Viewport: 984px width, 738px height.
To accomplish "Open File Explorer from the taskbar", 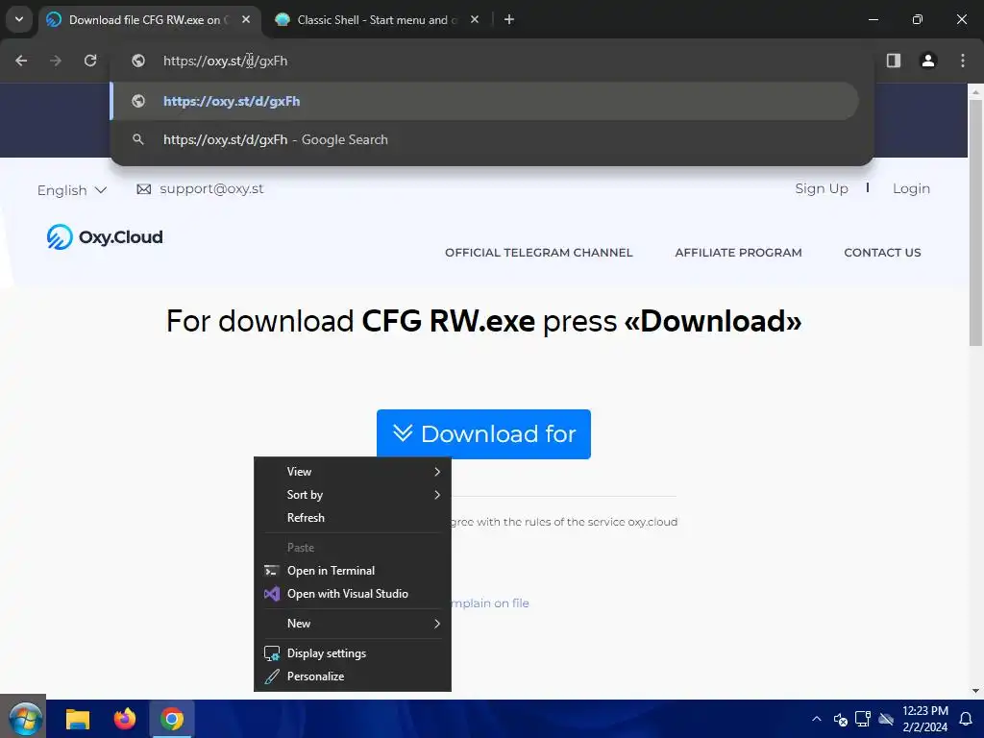I will (78, 719).
